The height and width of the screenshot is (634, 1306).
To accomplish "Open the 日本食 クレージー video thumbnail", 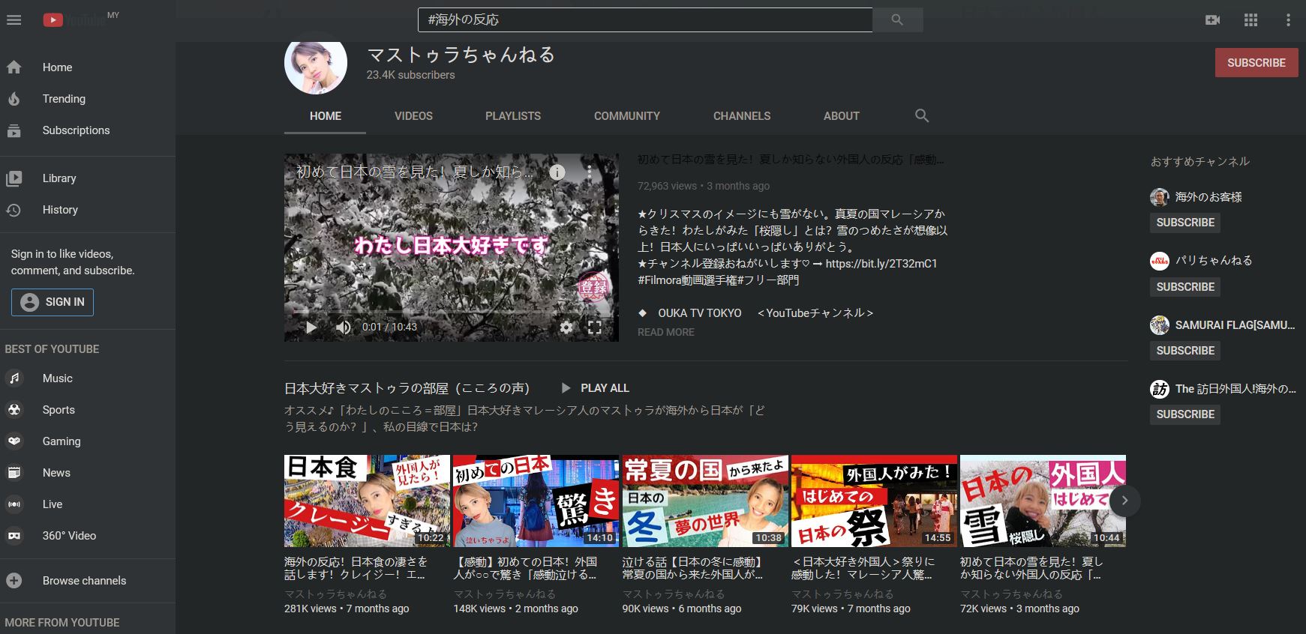I will coord(367,501).
